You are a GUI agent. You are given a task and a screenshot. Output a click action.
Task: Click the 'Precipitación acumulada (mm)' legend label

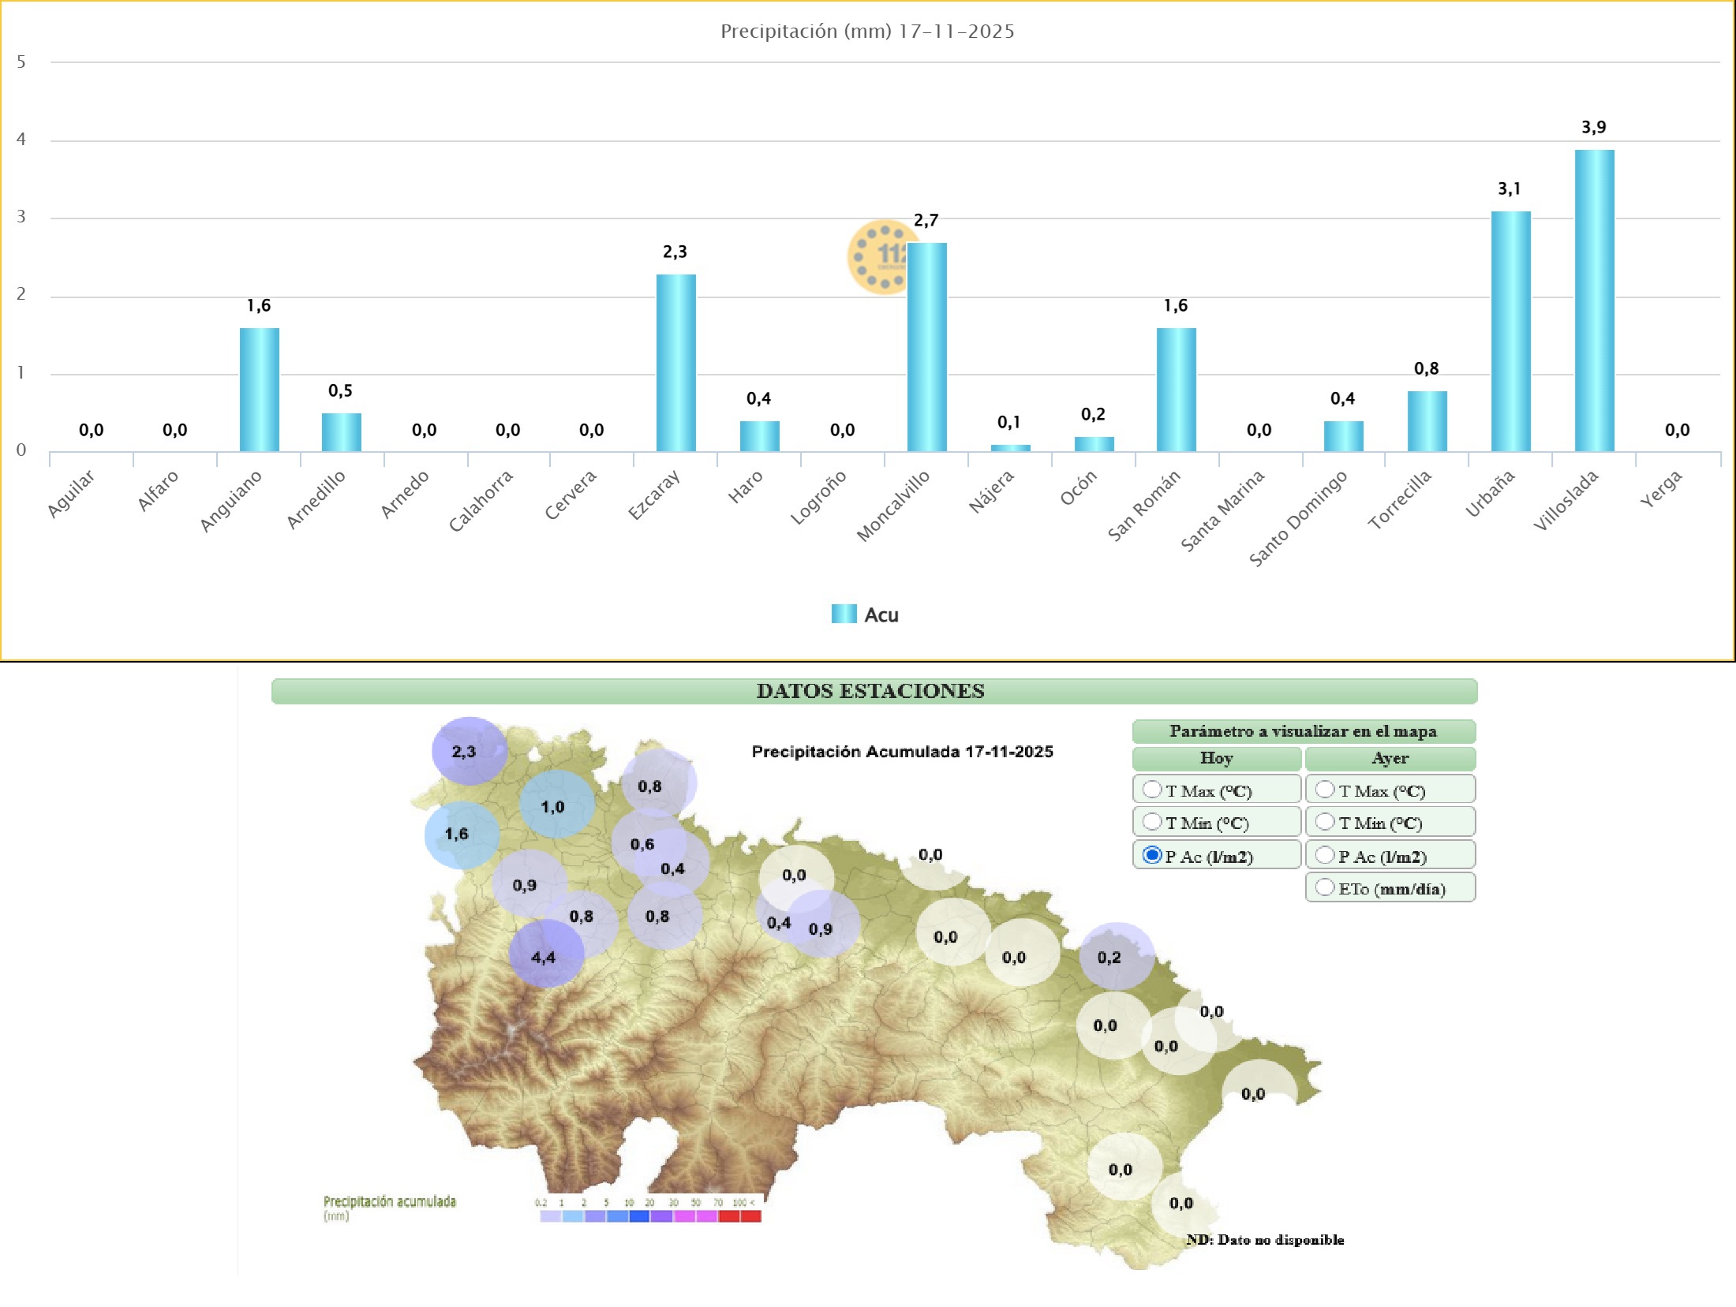click(x=390, y=1208)
